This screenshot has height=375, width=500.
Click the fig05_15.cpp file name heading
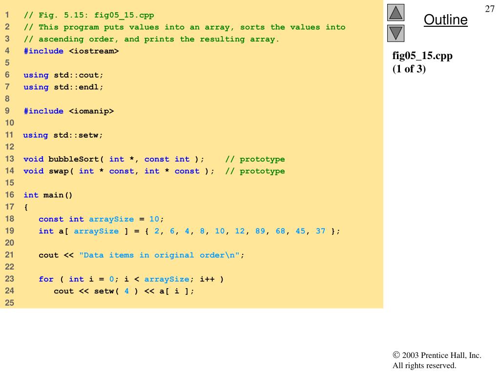[422, 56]
